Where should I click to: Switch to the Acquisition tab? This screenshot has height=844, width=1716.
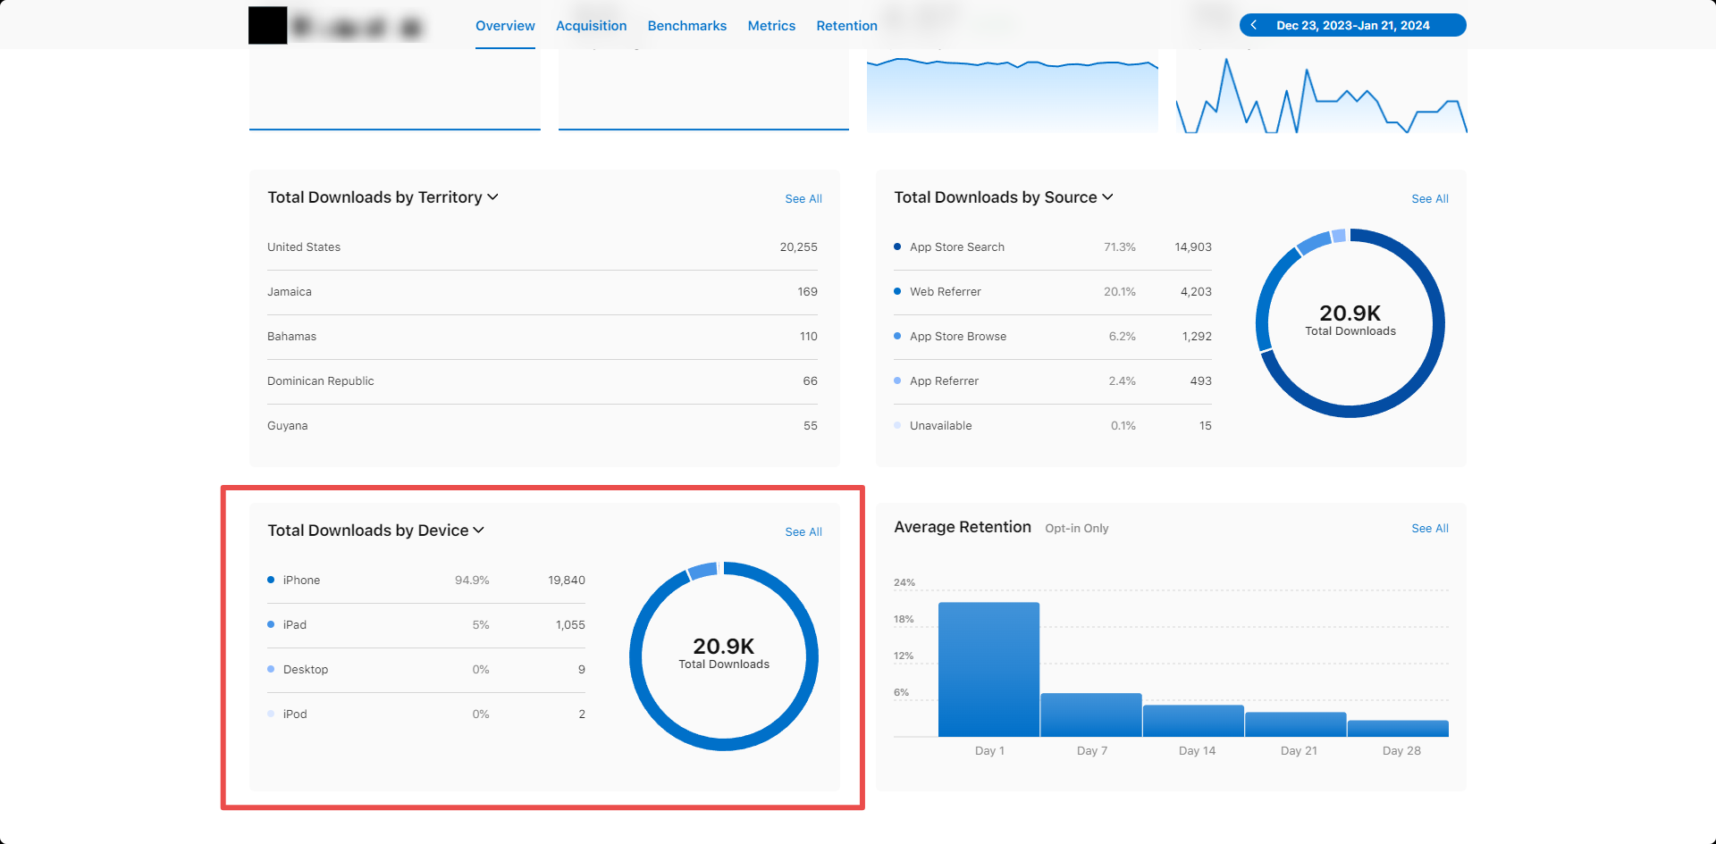(591, 26)
